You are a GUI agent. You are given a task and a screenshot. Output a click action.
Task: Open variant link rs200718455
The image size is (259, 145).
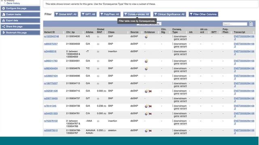[x=51, y=98]
